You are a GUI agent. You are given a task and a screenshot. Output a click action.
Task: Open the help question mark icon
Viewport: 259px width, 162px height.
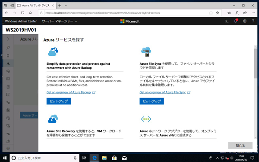point(253,21)
